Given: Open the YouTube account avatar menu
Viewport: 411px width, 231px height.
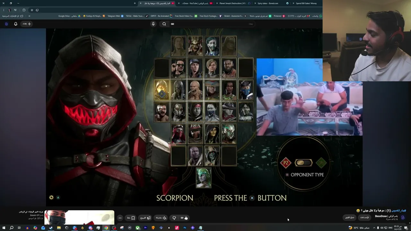Looking at the screenshot, I should (x=6, y=24).
